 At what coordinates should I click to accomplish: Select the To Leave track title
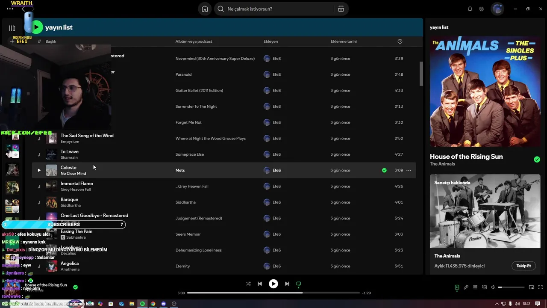[x=69, y=151]
